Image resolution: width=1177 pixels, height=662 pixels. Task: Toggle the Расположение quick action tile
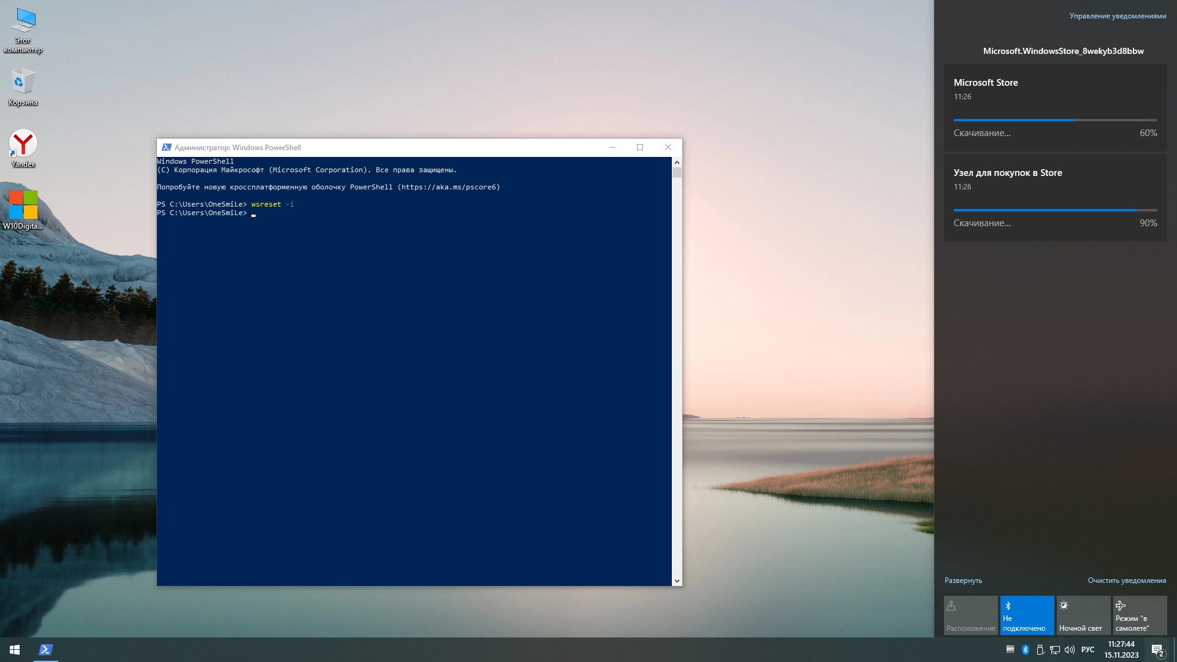pos(970,615)
